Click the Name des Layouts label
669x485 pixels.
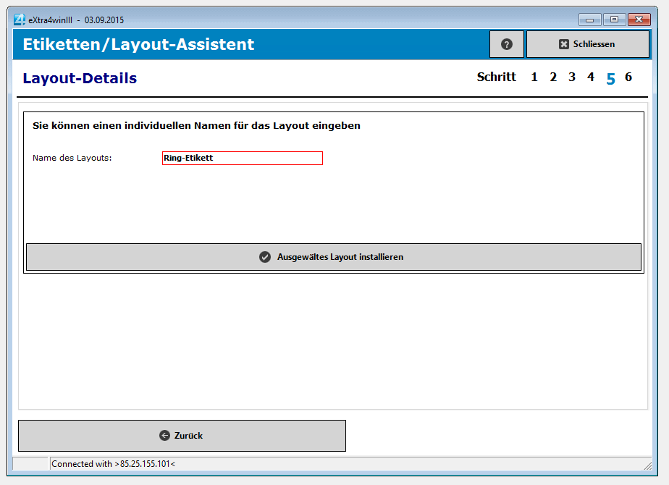tap(72, 158)
